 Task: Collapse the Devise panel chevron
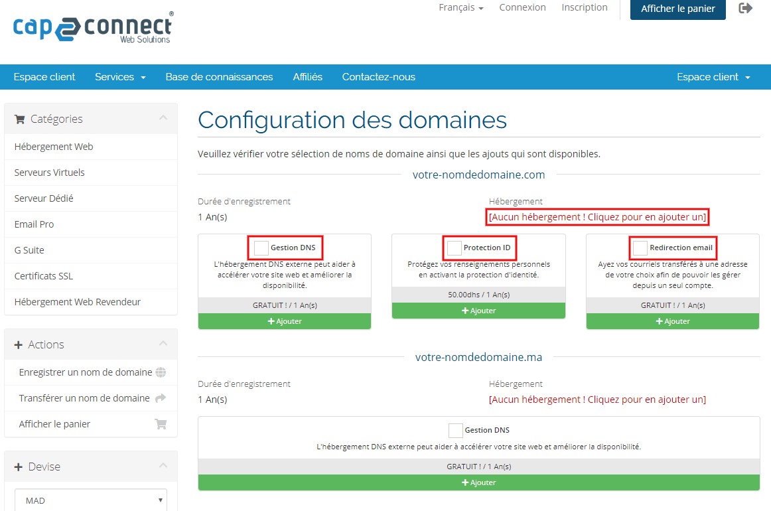163,465
